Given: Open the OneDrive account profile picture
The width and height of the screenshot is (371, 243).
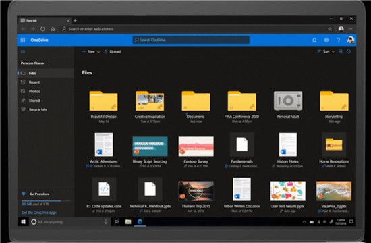Looking at the screenshot, I should point(350,40).
